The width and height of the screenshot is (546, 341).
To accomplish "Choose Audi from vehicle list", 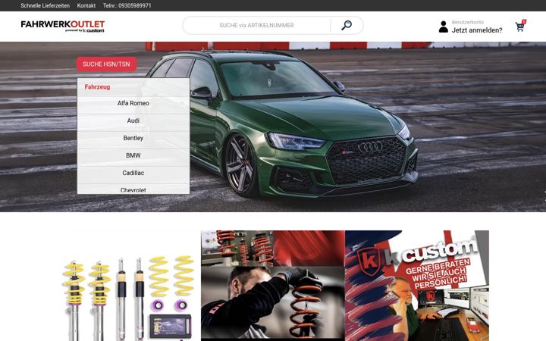I will tap(133, 120).
